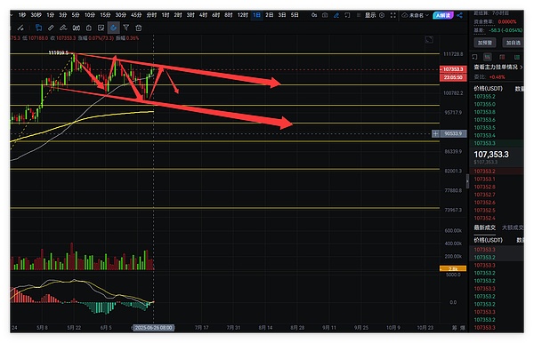Enter fullscreen chart mode icon
Screen dimensions: 534x343
point(393,15)
